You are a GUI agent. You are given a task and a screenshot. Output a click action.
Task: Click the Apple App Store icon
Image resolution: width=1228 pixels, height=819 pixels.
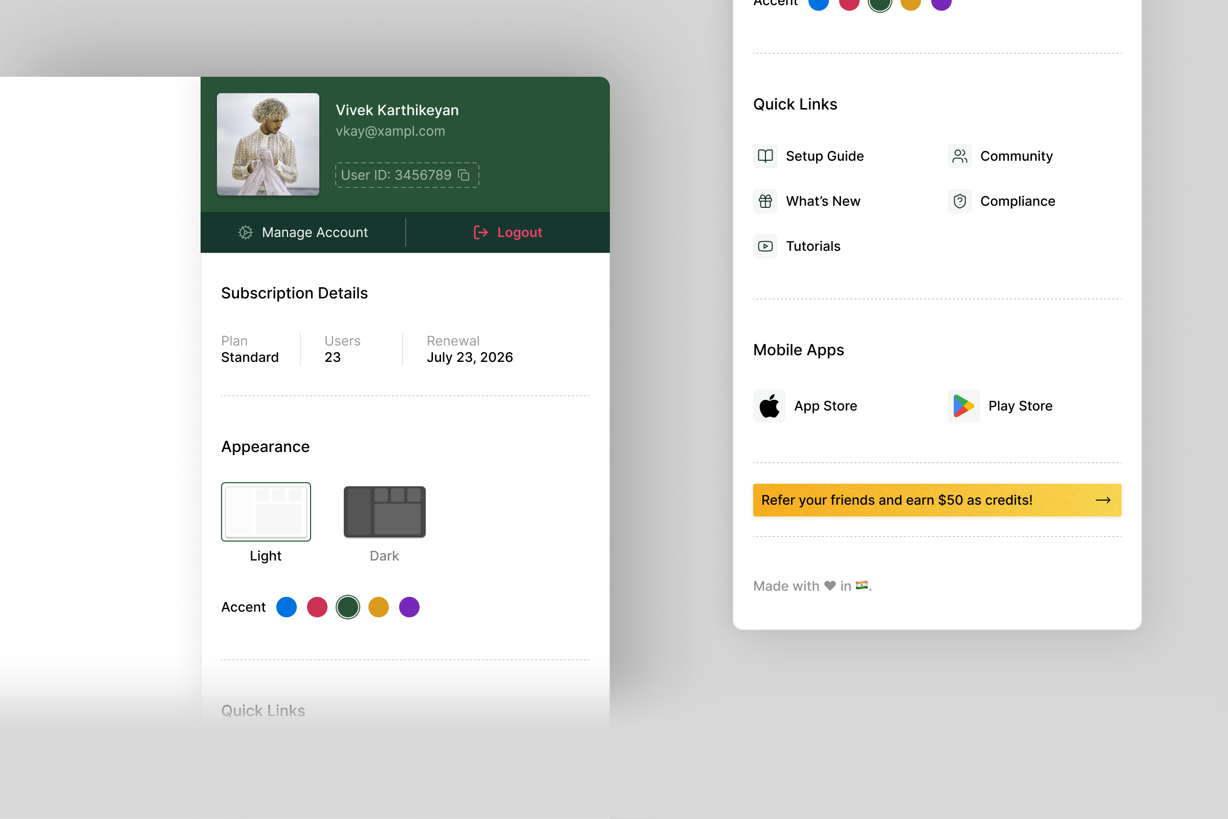click(x=769, y=406)
